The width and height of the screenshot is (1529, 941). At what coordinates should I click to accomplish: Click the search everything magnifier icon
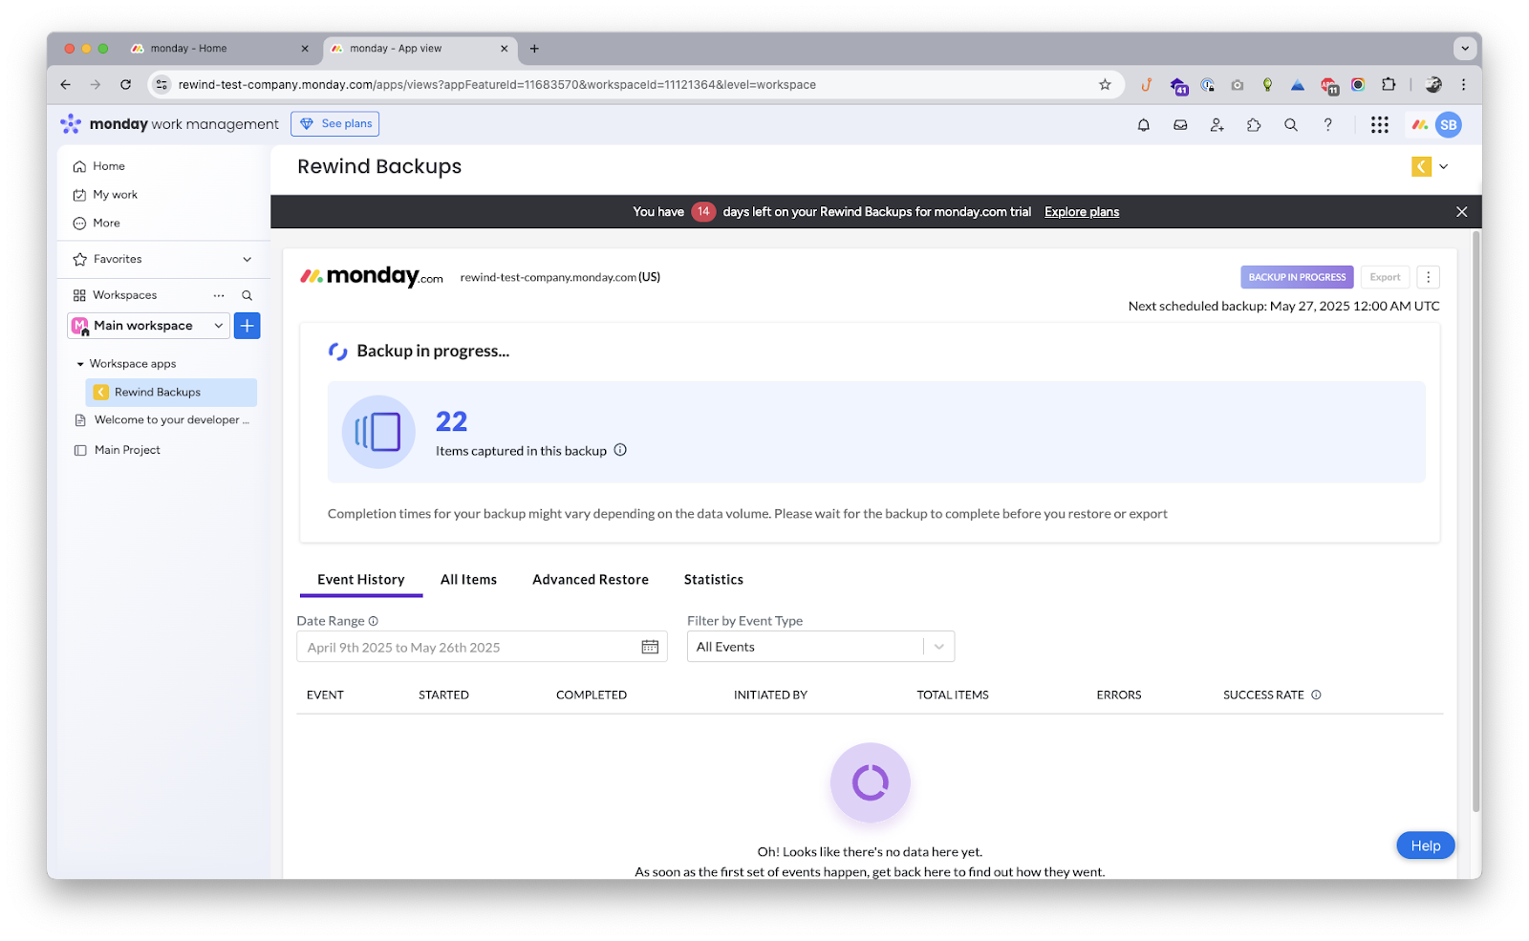(x=1291, y=124)
